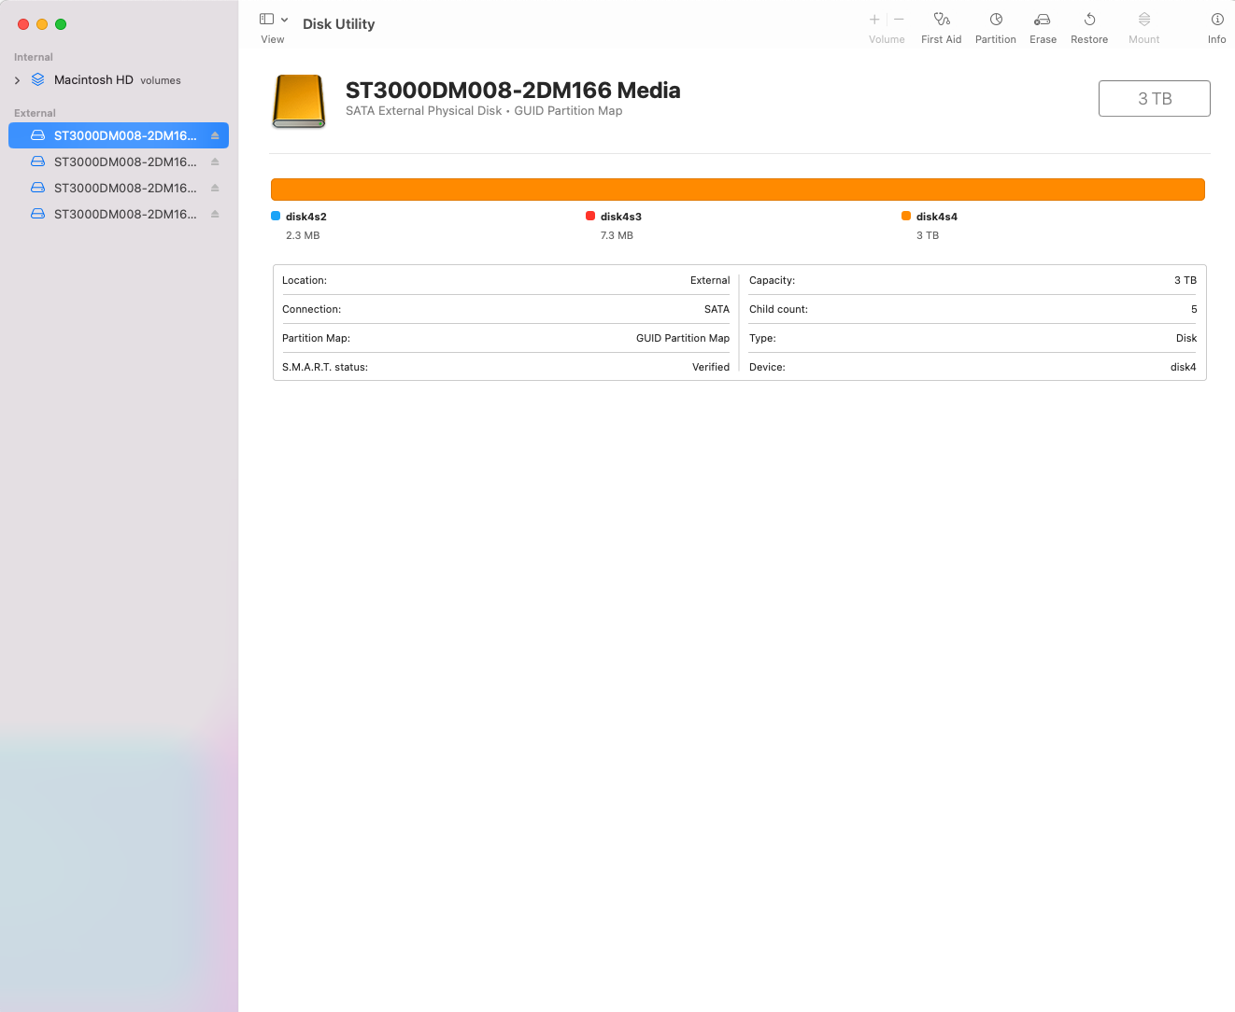Screen dimensions: 1235x1012
Task: Open the Partition tool
Action: coord(996,19)
